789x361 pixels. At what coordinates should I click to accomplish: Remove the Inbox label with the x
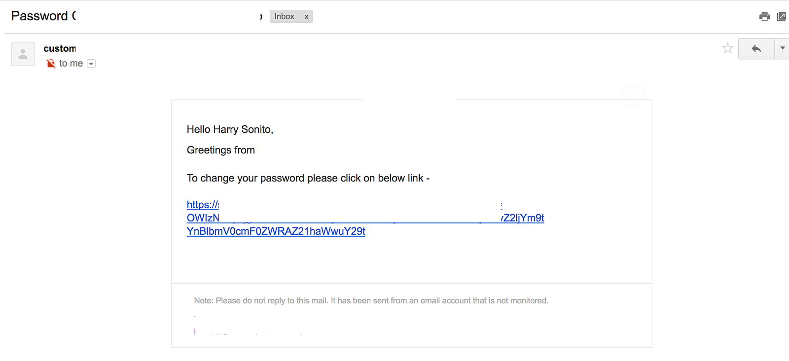pyautogui.click(x=306, y=17)
